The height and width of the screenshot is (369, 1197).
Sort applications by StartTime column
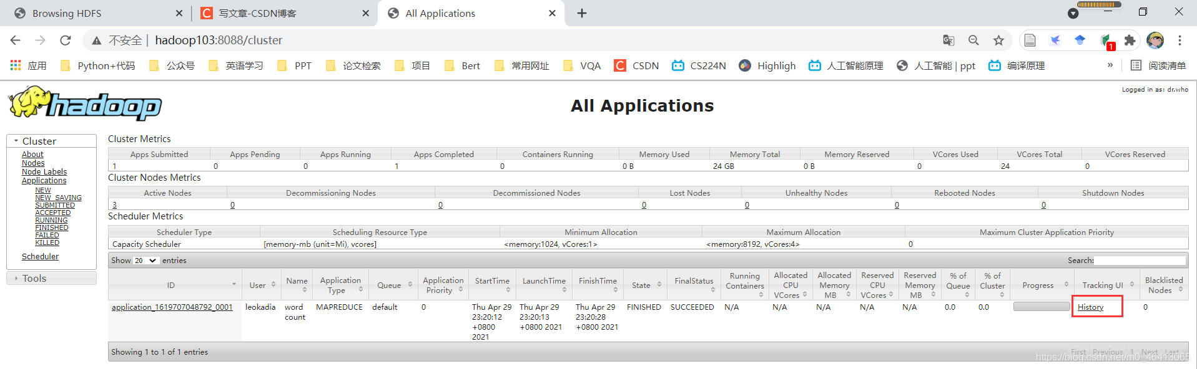[x=492, y=285]
